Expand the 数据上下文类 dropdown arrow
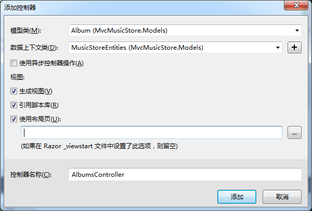Viewport: 312px width, 211px height. coord(278,48)
